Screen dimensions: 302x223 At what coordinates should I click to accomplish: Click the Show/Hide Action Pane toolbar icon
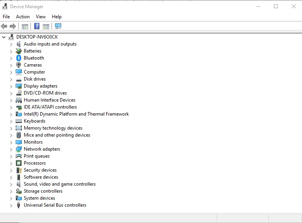[46, 26]
